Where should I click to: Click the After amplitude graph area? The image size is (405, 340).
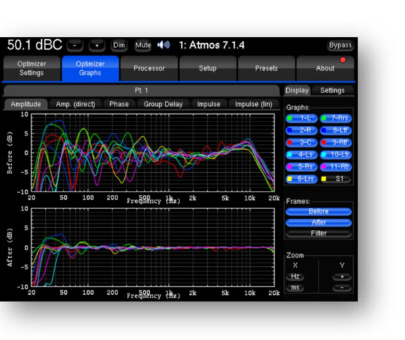[153, 248]
